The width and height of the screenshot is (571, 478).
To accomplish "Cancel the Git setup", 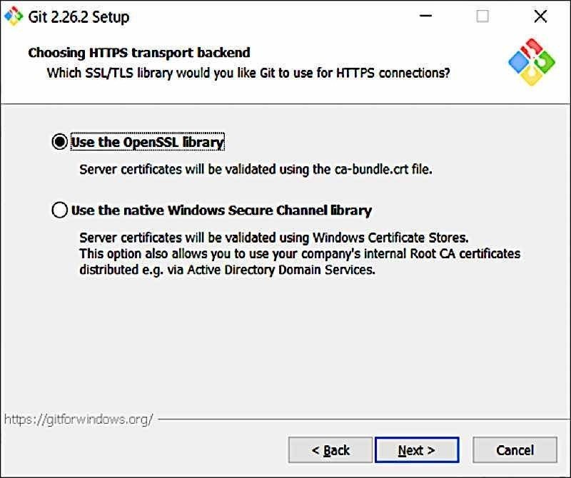I will pos(515,450).
